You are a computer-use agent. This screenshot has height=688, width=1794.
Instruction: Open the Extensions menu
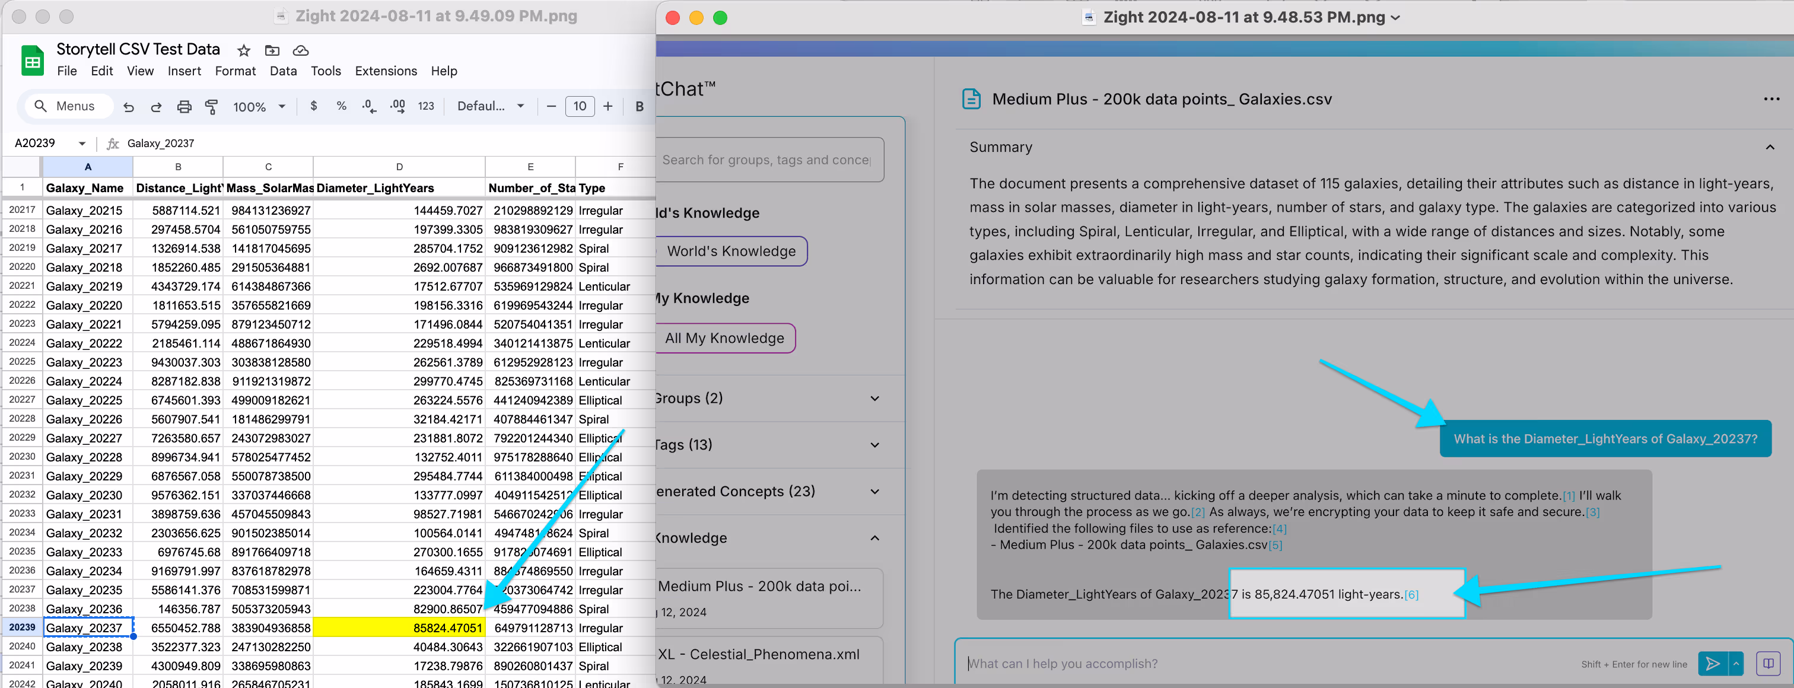click(386, 71)
